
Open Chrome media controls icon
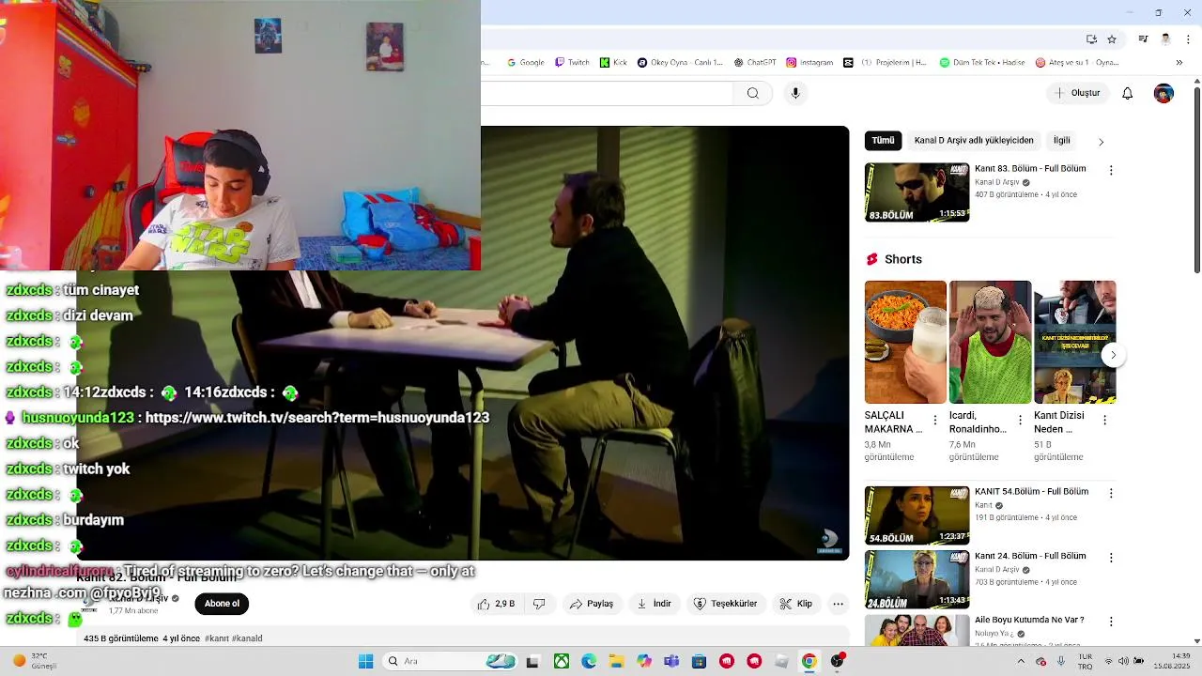(1143, 39)
